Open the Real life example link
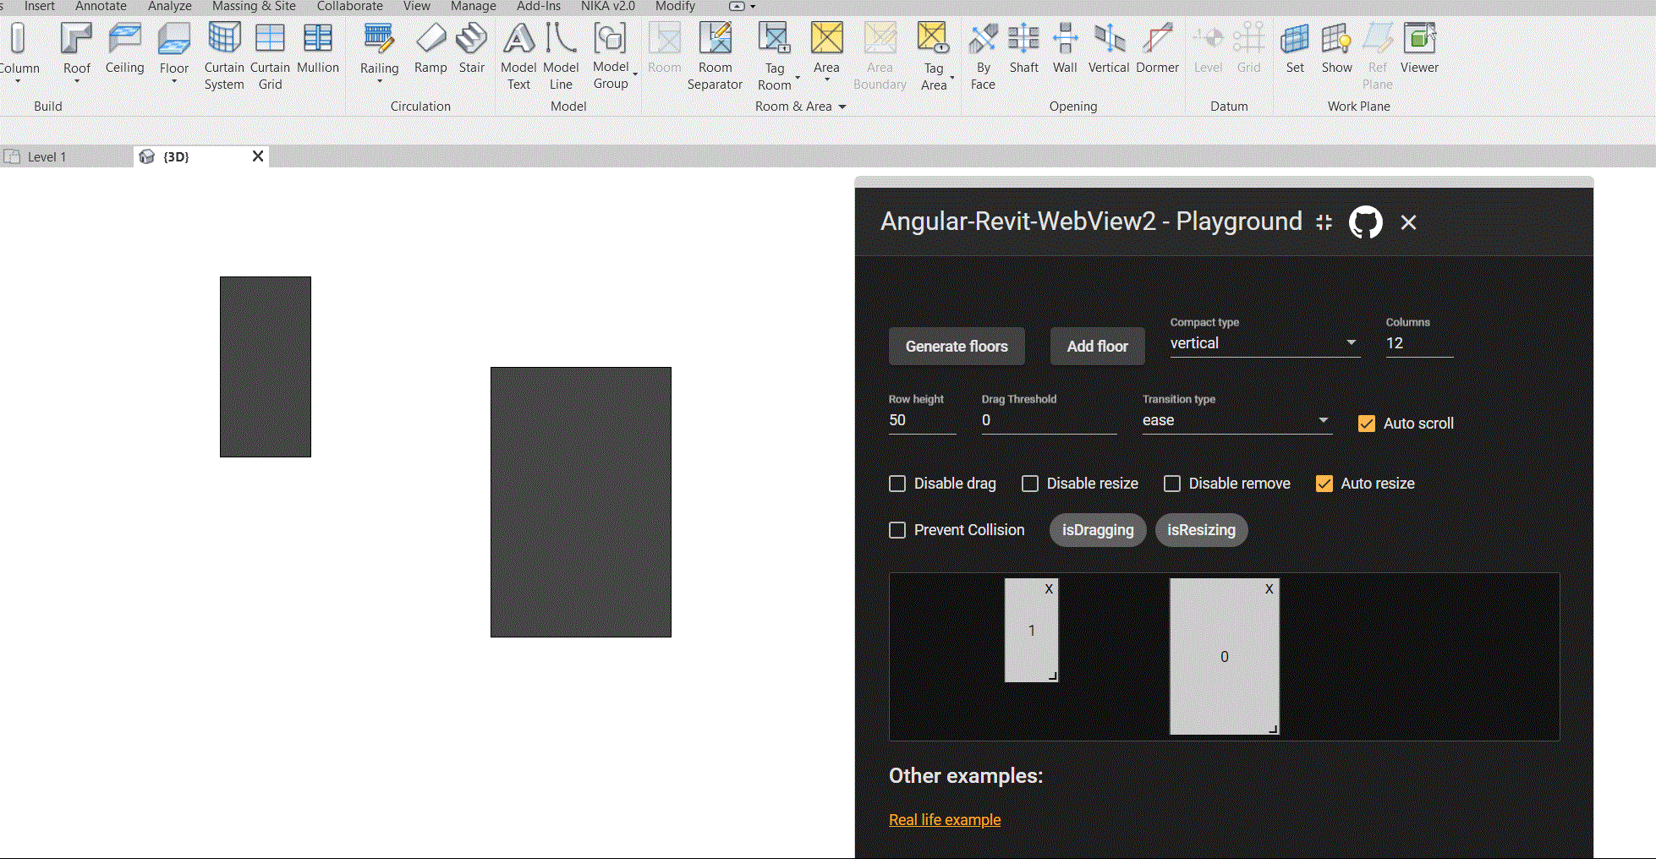Image resolution: width=1656 pixels, height=859 pixels. click(x=944, y=819)
